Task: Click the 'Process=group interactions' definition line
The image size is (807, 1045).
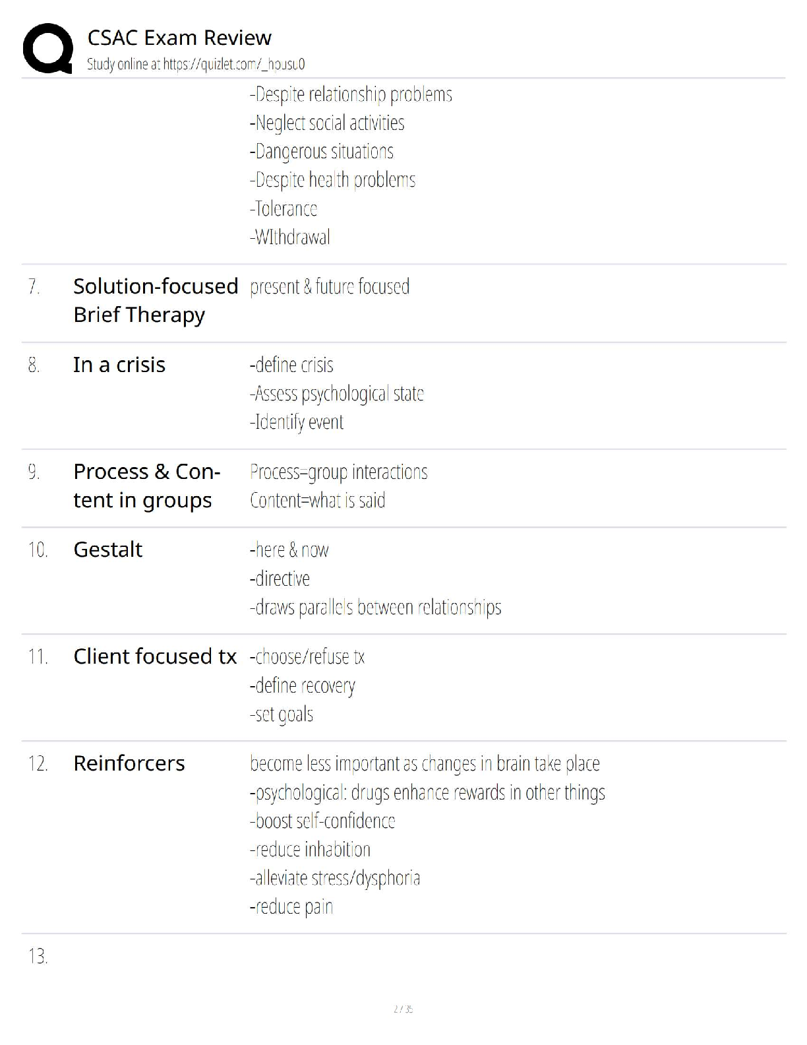Action: pos(339,472)
